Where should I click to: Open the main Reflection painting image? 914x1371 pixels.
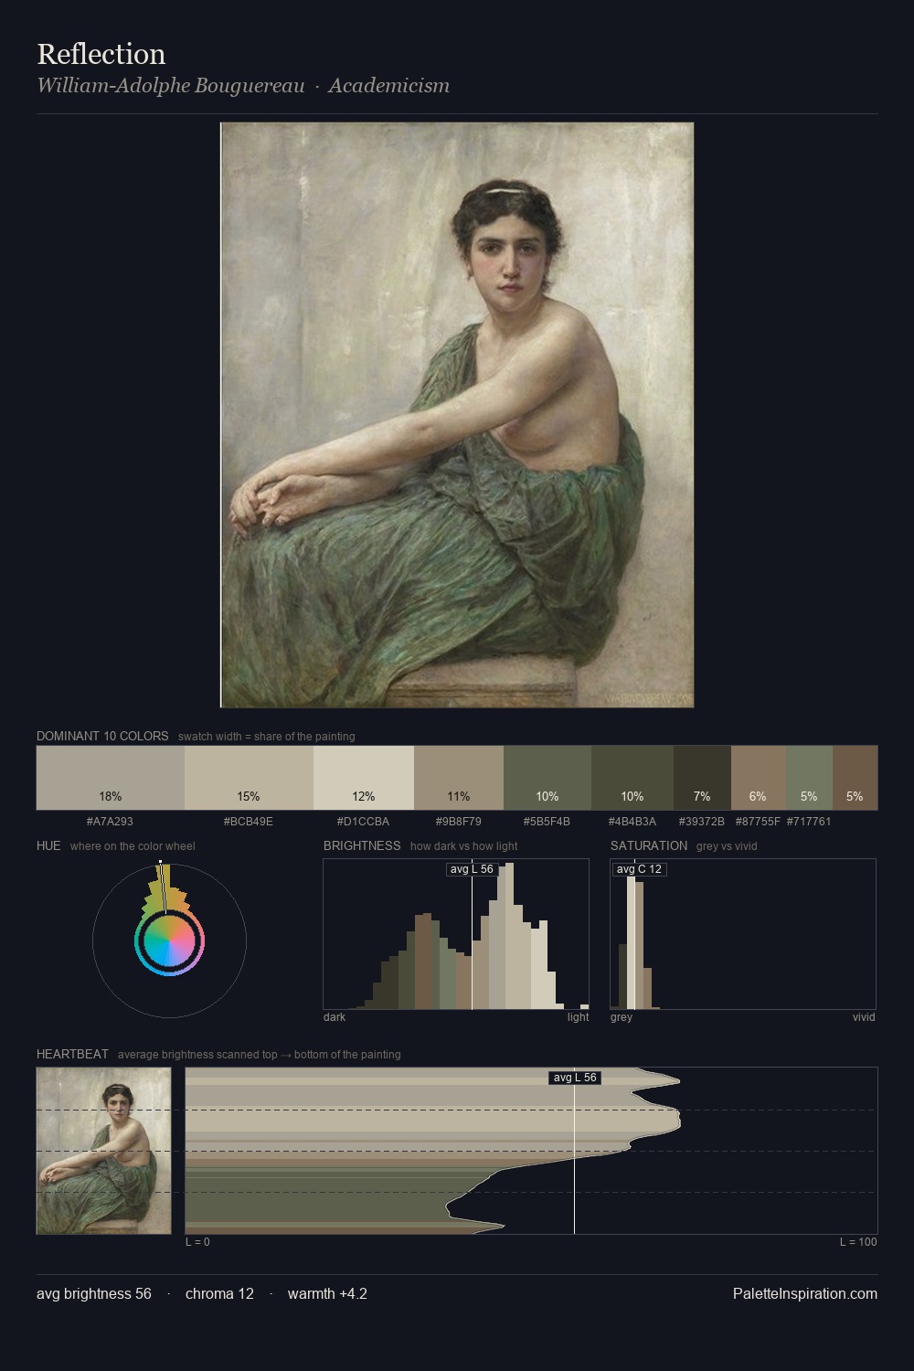pos(457,415)
